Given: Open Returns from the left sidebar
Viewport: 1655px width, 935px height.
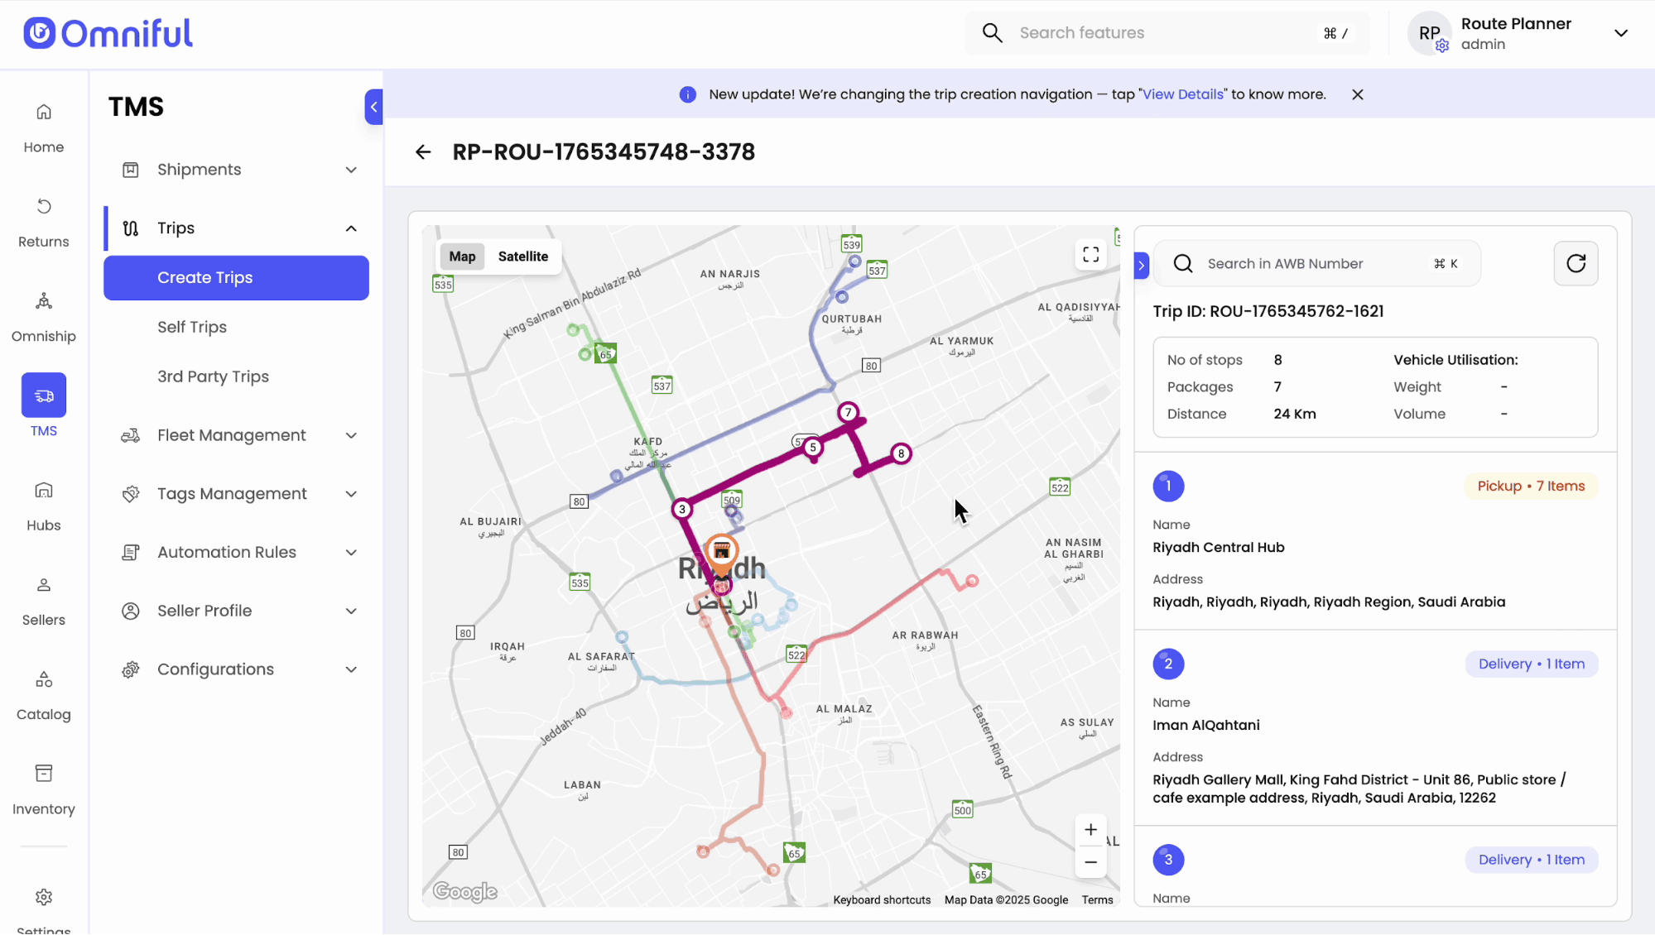Looking at the screenshot, I should tap(44, 221).
